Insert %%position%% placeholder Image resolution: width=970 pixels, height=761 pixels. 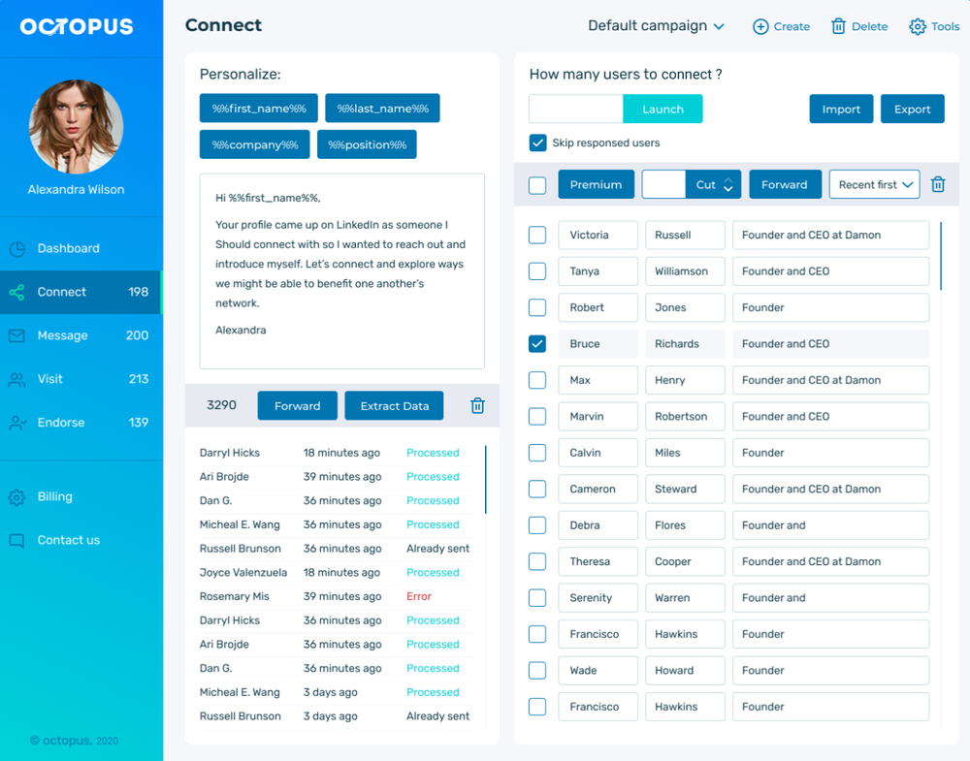[367, 144]
